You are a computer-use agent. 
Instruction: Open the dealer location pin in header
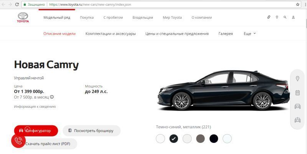click(x=277, y=17)
